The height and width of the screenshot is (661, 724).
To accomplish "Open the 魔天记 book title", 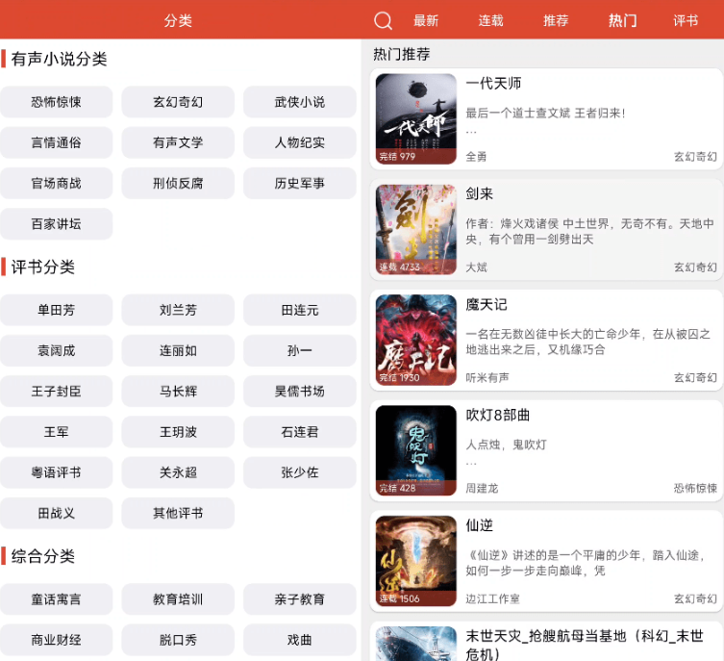I will tap(487, 304).
